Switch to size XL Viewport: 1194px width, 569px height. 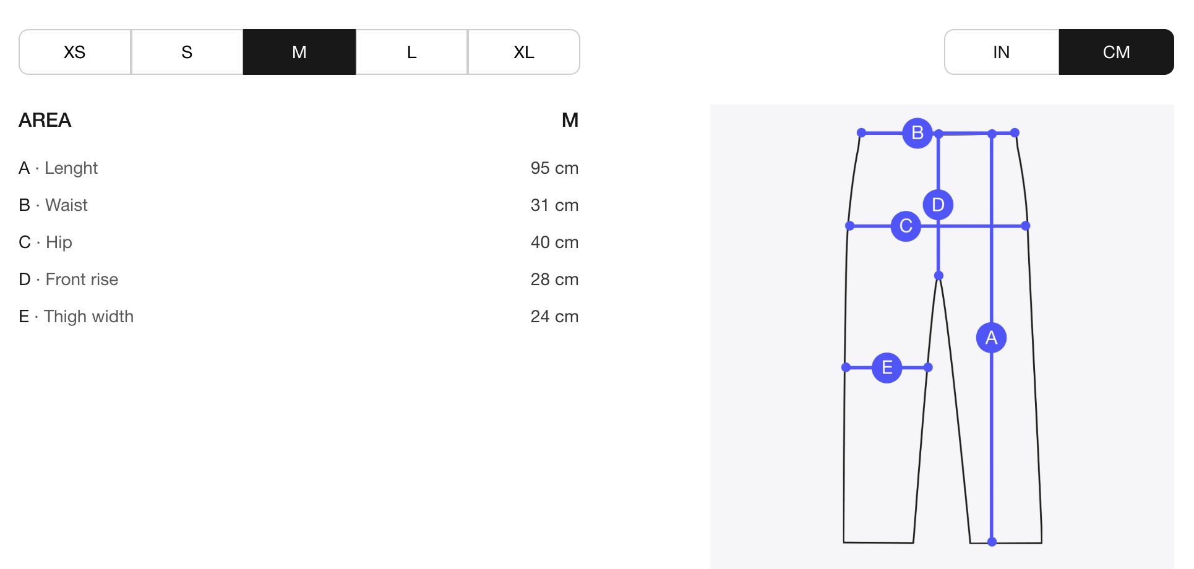(524, 52)
